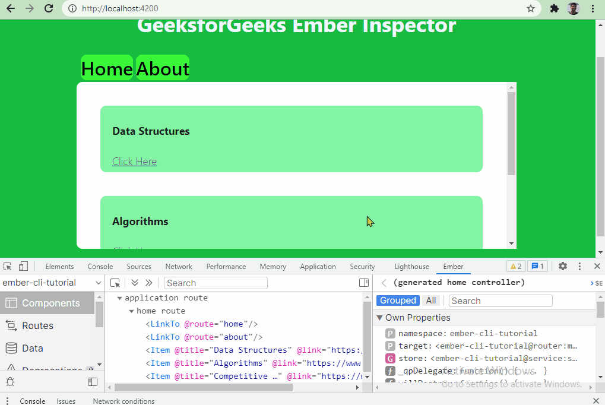This screenshot has height=405, width=605.
Task: Select the Grouped properties view
Action: pyautogui.click(x=398, y=300)
